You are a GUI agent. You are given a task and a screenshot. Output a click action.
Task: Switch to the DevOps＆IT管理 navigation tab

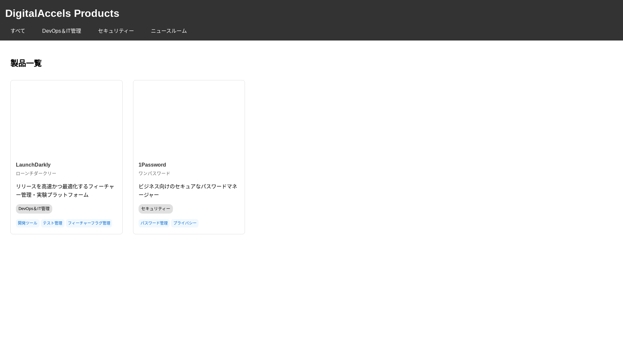(x=62, y=31)
